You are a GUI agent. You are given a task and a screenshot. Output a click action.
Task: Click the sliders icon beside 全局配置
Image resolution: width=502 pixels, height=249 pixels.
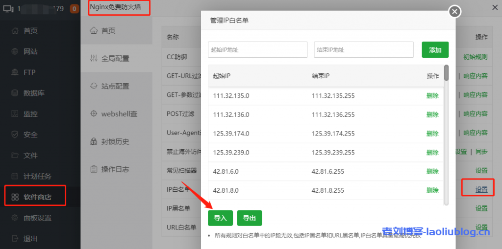[94, 58]
